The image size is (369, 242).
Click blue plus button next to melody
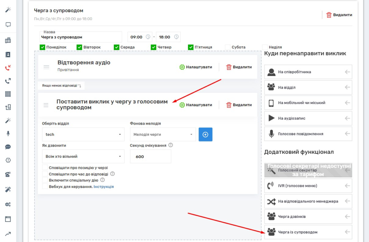point(205,134)
